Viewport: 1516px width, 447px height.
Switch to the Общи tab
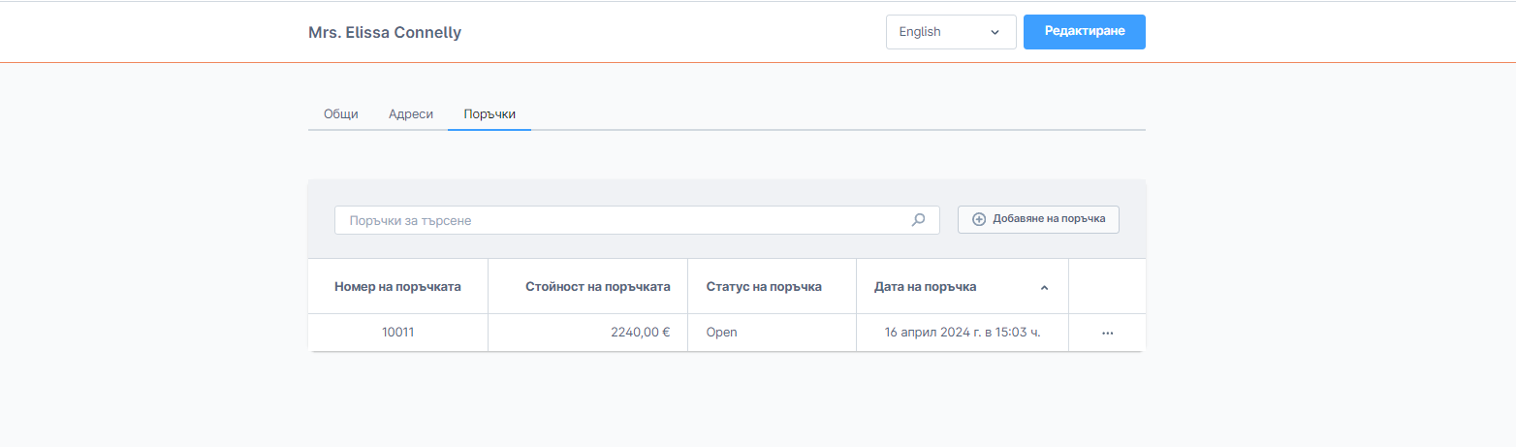[x=341, y=113]
